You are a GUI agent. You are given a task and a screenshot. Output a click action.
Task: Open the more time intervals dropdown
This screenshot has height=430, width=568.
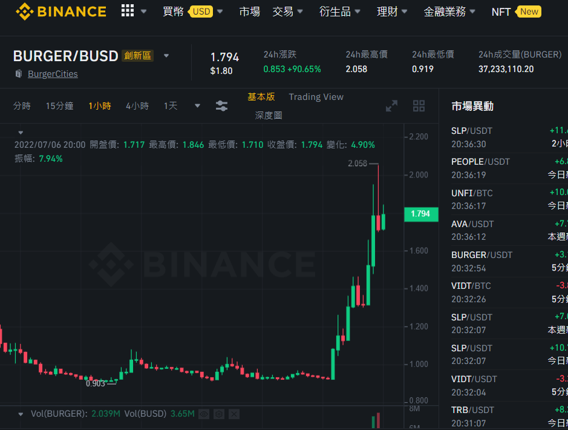click(197, 106)
